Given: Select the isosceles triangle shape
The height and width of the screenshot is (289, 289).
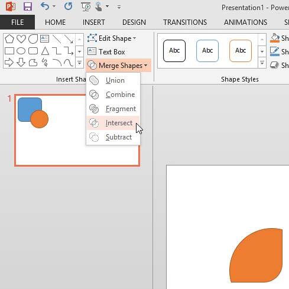Looking at the screenshot, I should click(45, 51).
